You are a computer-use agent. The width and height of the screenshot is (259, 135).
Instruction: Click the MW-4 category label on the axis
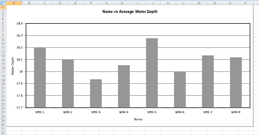click(x=124, y=112)
